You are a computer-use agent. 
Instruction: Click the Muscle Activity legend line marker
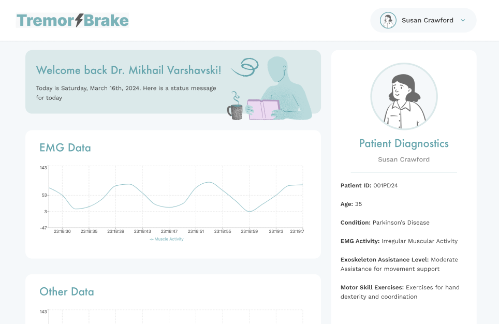pyautogui.click(x=152, y=239)
